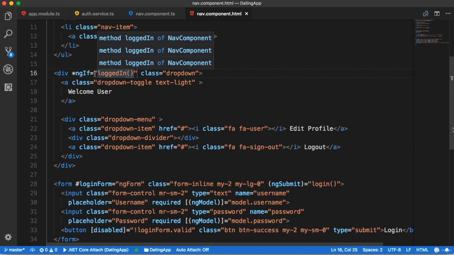Open the Debug view

[x=8, y=69]
